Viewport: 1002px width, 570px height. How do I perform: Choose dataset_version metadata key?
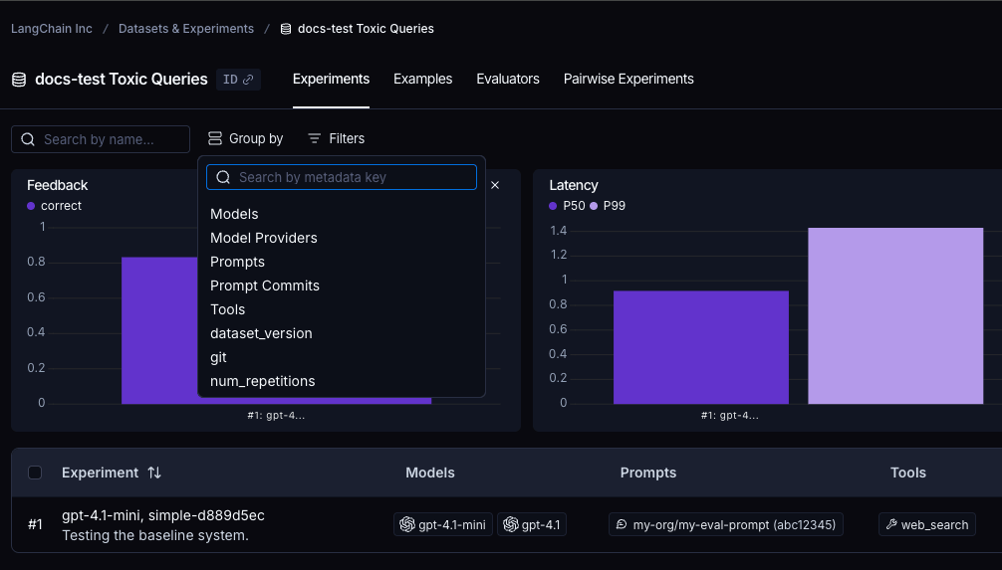[261, 333]
